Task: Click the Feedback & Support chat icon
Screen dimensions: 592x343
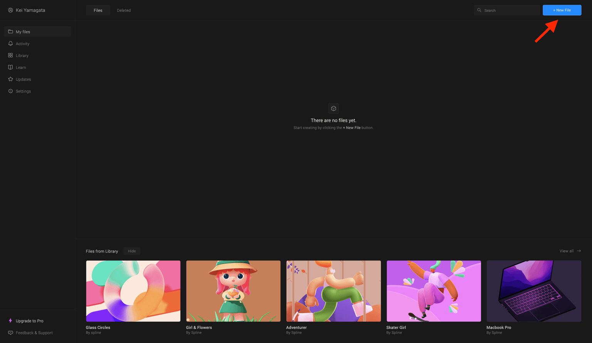Action: [x=10, y=333]
